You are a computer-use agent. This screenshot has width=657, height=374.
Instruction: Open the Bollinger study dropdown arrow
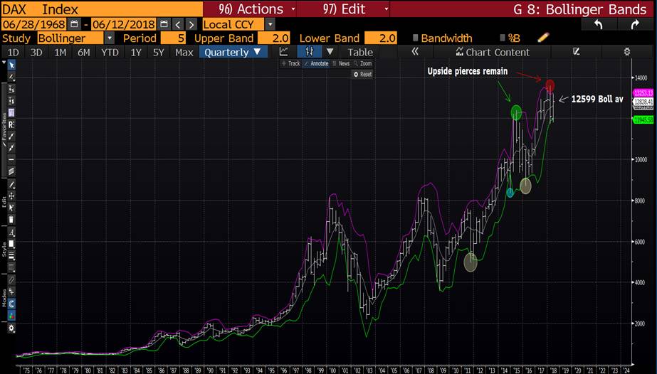pos(110,38)
